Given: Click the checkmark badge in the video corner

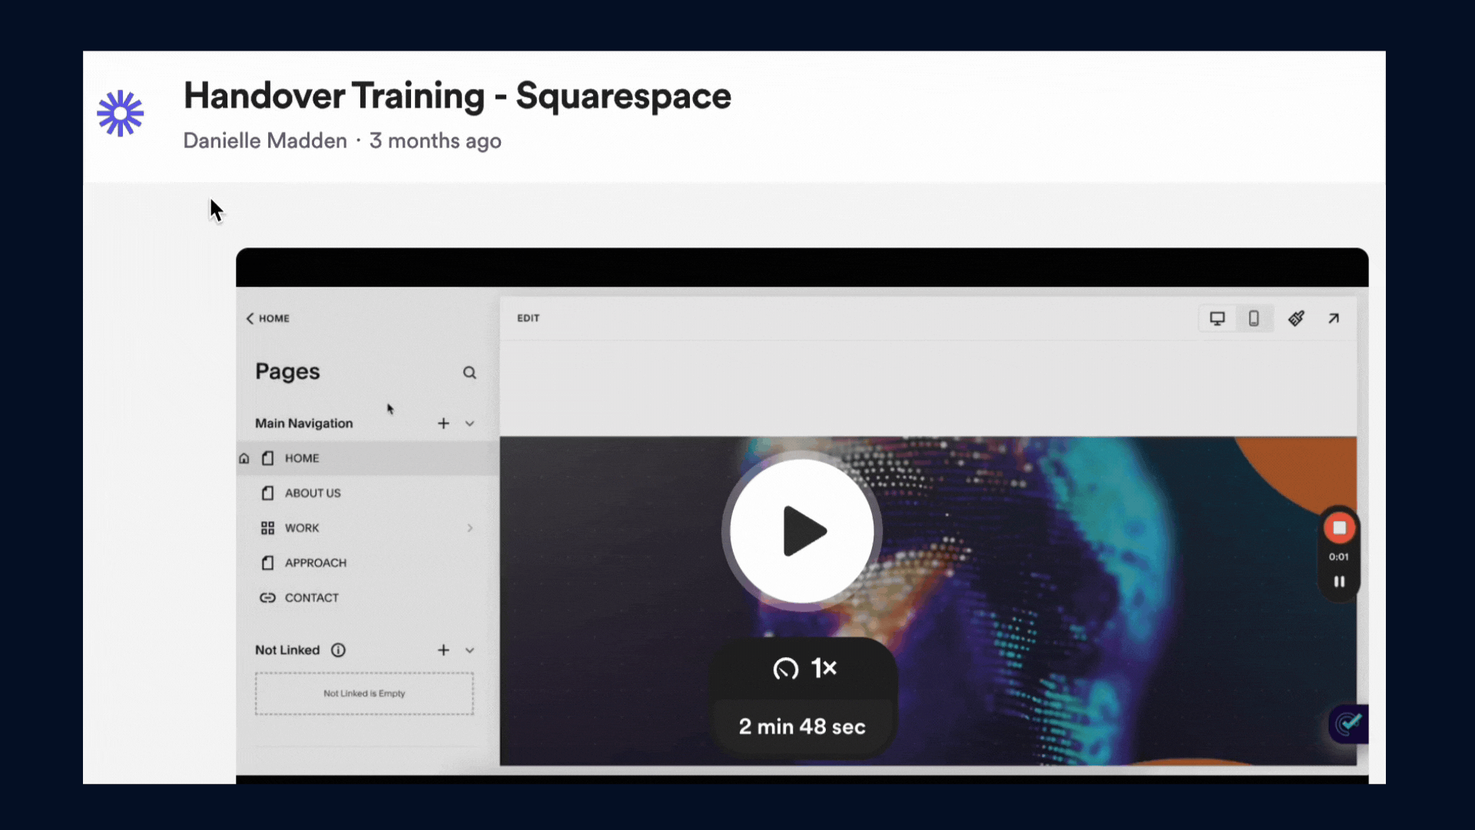Looking at the screenshot, I should (x=1349, y=724).
